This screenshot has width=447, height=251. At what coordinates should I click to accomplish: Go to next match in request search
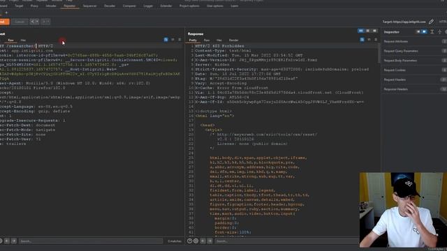tap(14, 241)
